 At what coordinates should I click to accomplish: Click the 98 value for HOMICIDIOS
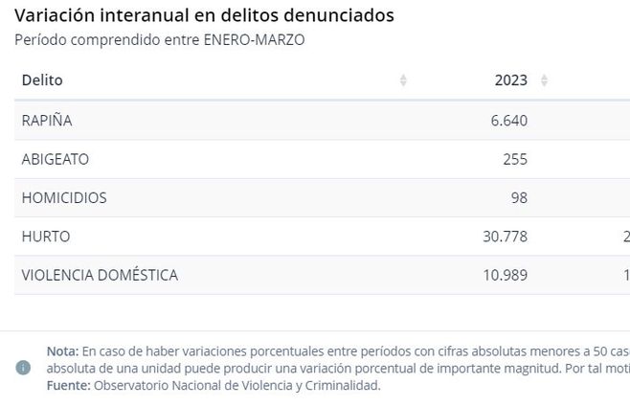pos(518,198)
